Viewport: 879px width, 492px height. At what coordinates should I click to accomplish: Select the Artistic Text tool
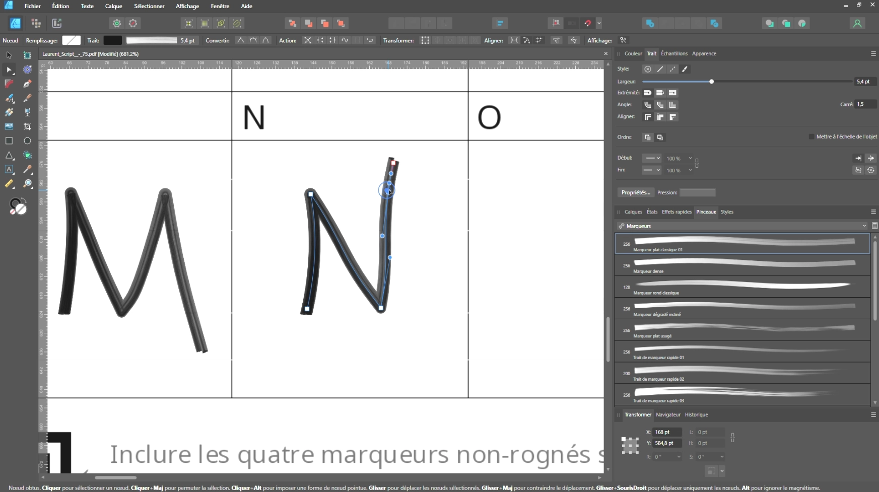pyautogui.click(x=9, y=170)
